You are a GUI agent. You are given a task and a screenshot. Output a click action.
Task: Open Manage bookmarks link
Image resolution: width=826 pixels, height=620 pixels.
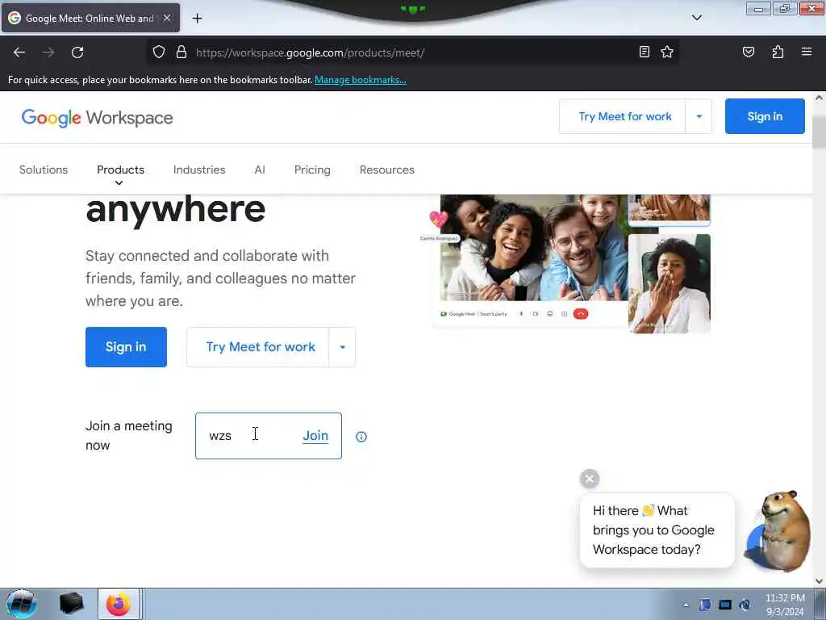tap(361, 80)
